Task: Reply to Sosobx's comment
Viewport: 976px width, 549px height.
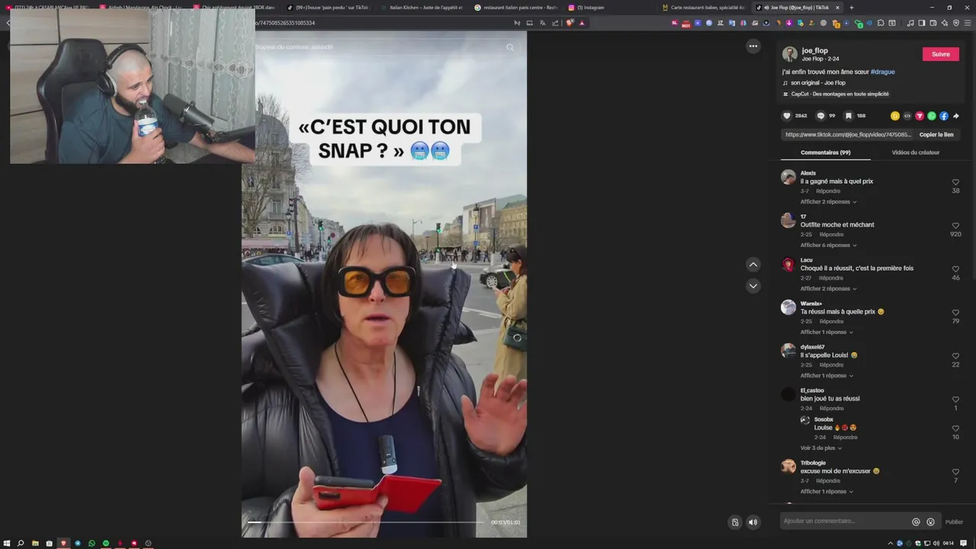Action: click(x=846, y=438)
